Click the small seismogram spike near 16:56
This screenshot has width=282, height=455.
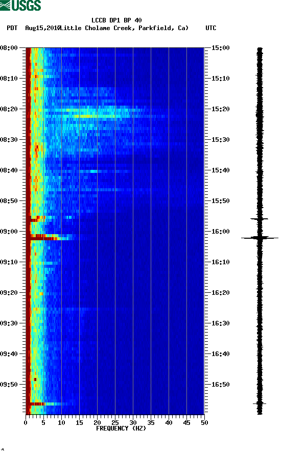[260, 403]
